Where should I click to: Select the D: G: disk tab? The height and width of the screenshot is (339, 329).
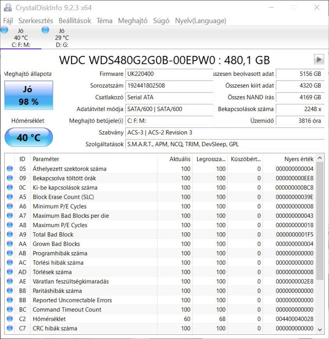tap(62, 37)
